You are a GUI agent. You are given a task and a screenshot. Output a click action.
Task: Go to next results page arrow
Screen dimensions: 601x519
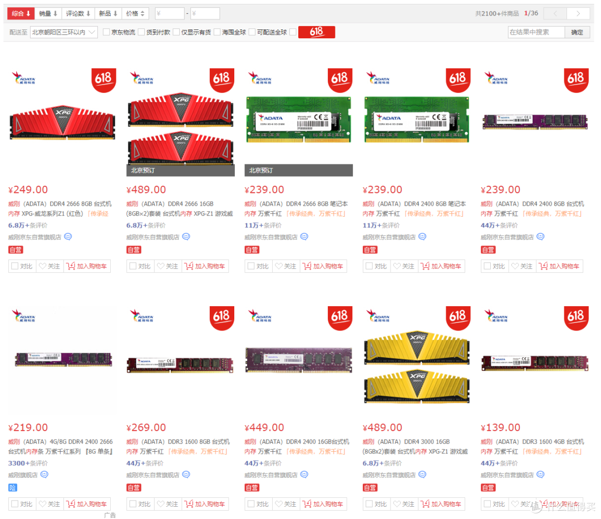click(x=578, y=13)
